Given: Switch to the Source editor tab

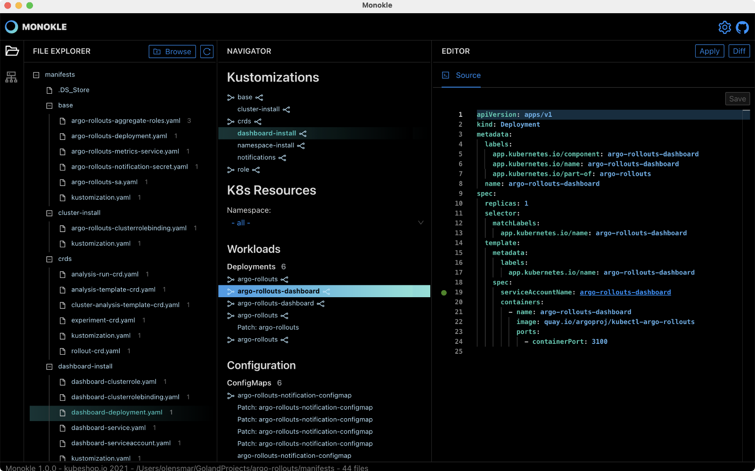Looking at the screenshot, I should (x=461, y=75).
